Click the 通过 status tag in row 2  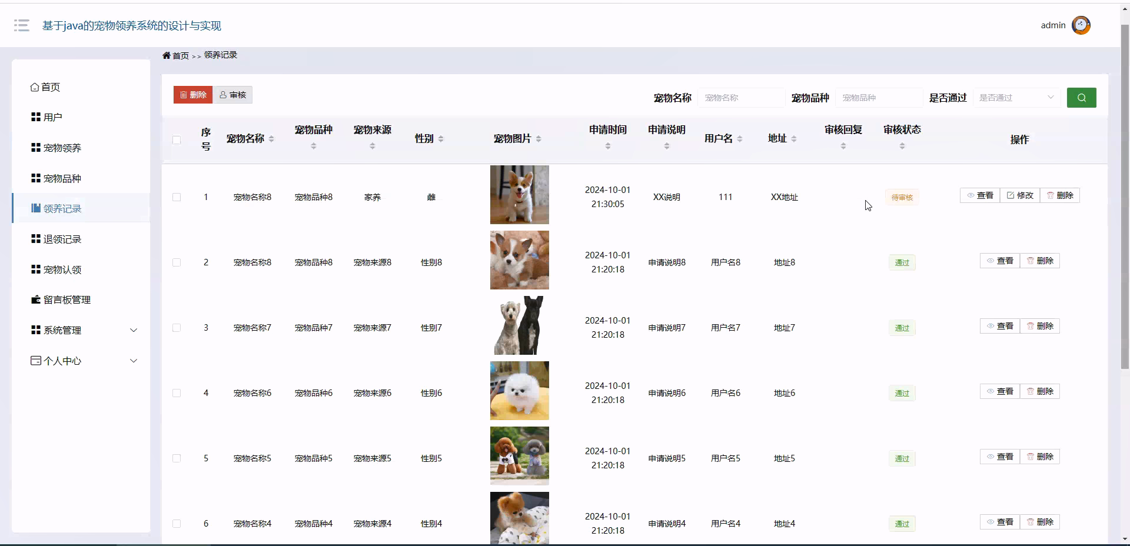point(902,262)
